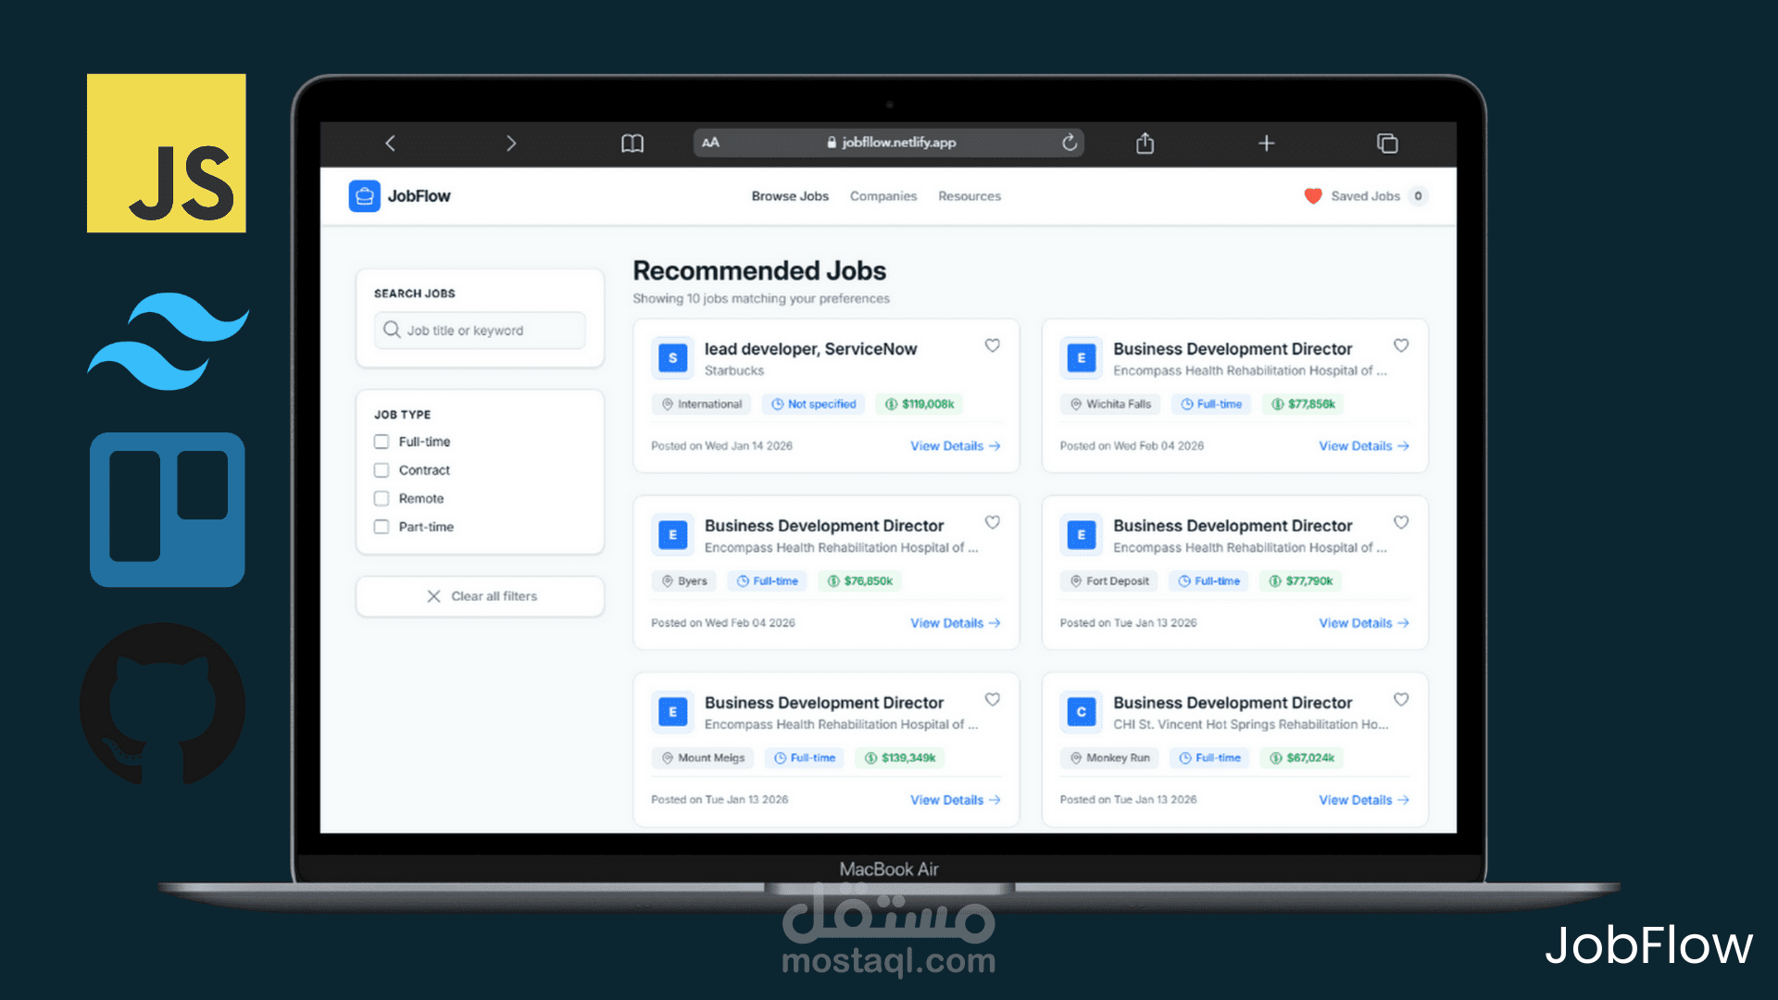The width and height of the screenshot is (1778, 1000).
Task: View Details for the Fort Deposit job
Action: tap(1364, 623)
